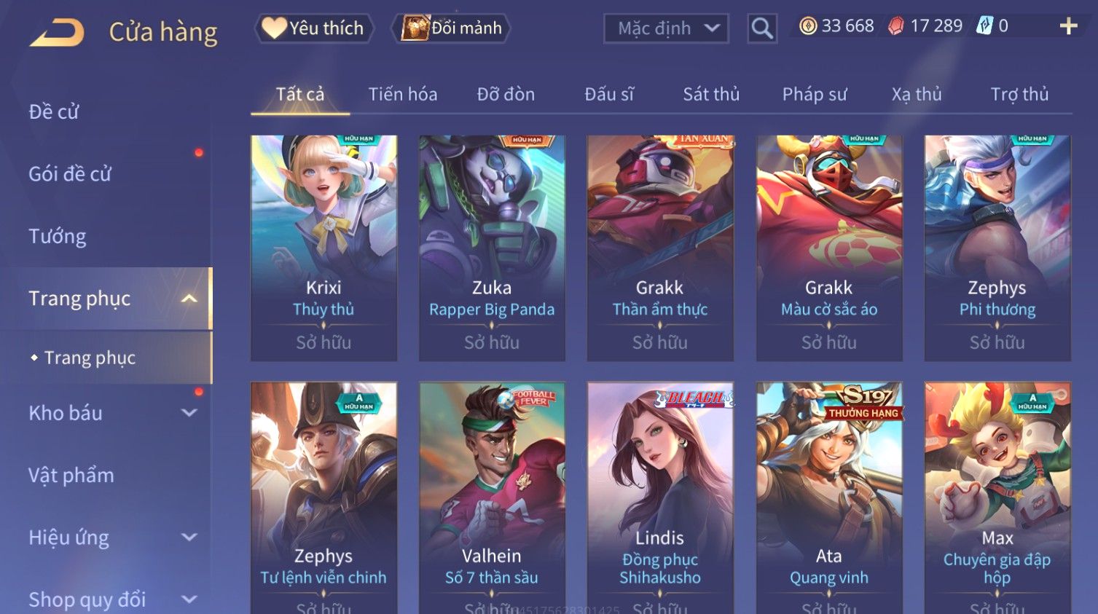Screen dimensions: 1098x614
Task: Open the Mặc định sort dropdown
Action: click(x=666, y=28)
